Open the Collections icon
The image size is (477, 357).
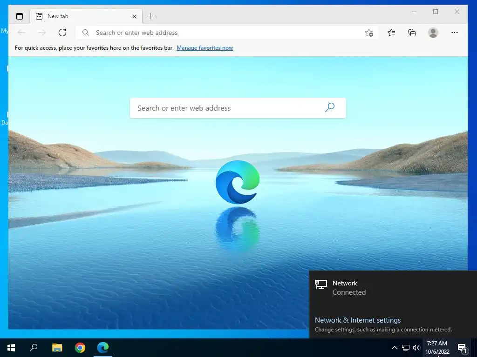tap(412, 33)
